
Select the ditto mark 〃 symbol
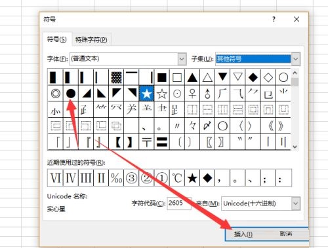click(177, 126)
